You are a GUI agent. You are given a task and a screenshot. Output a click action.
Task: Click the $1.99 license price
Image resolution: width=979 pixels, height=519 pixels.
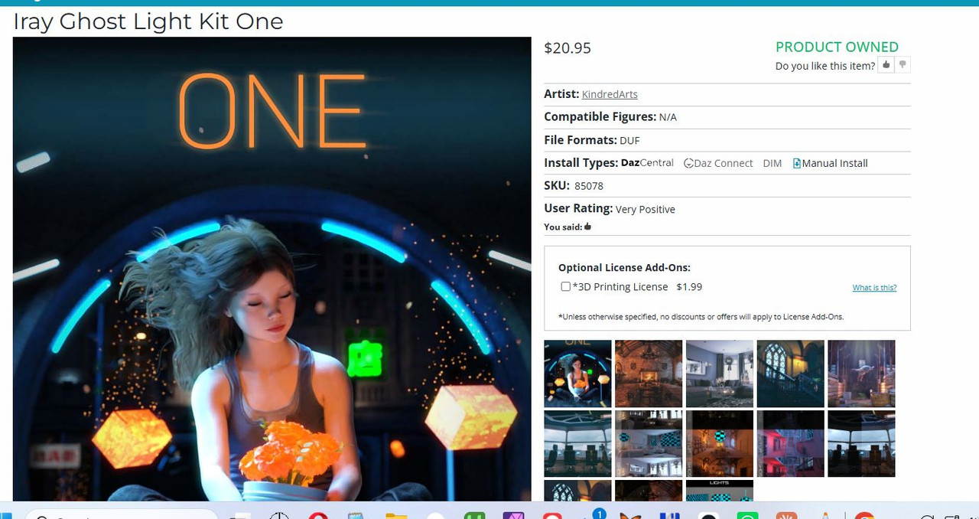pos(689,287)
